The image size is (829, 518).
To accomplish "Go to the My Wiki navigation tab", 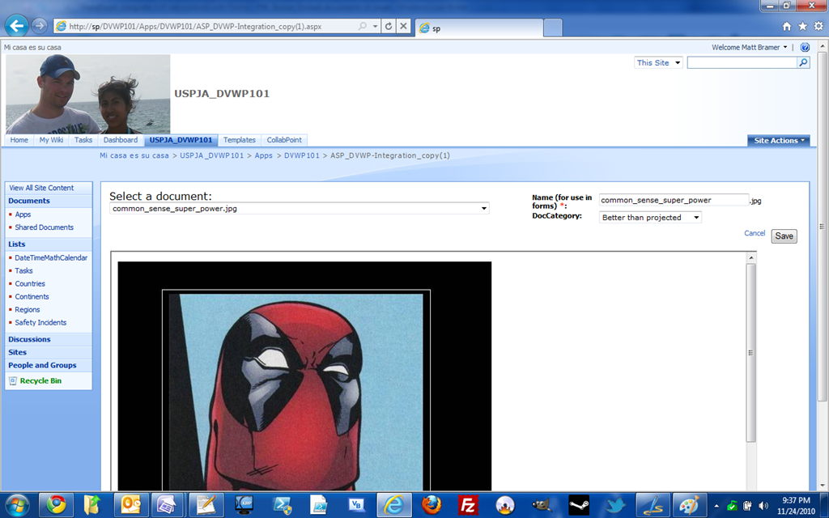I will click(51, 140).
